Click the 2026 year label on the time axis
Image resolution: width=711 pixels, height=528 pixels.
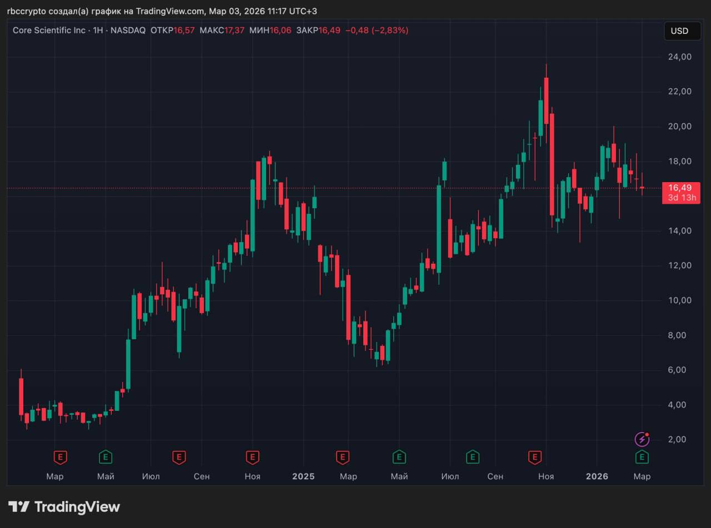(597, 476)
